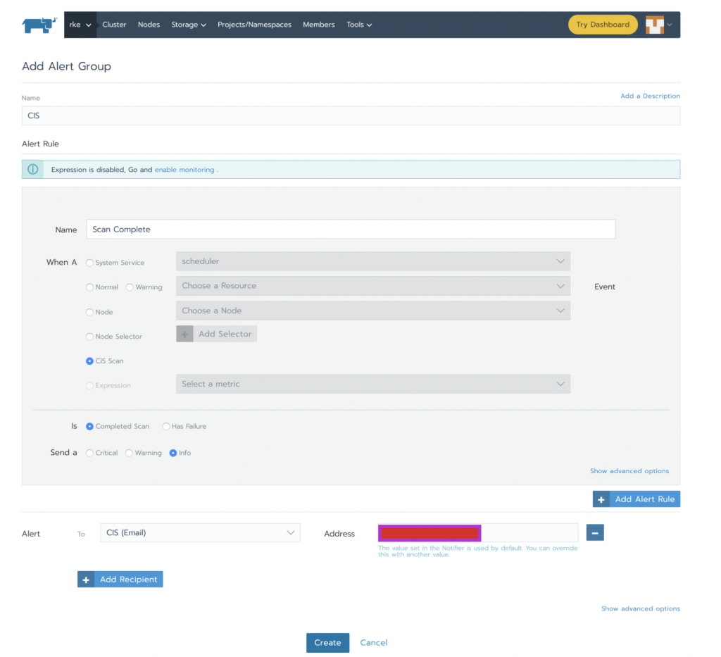Click the alert rule Name field
The image size is (721, 657).
[x=351, y=229]
